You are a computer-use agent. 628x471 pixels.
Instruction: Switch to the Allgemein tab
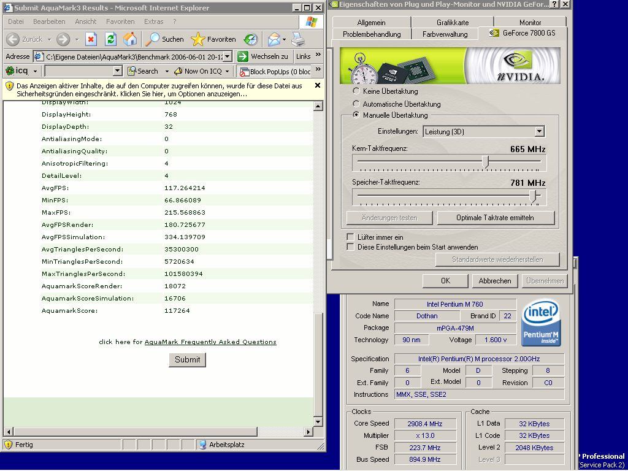pos(371,23)
